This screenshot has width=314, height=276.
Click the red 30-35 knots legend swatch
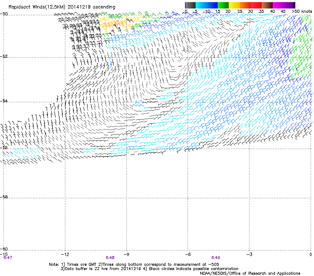tap(256, 5)
